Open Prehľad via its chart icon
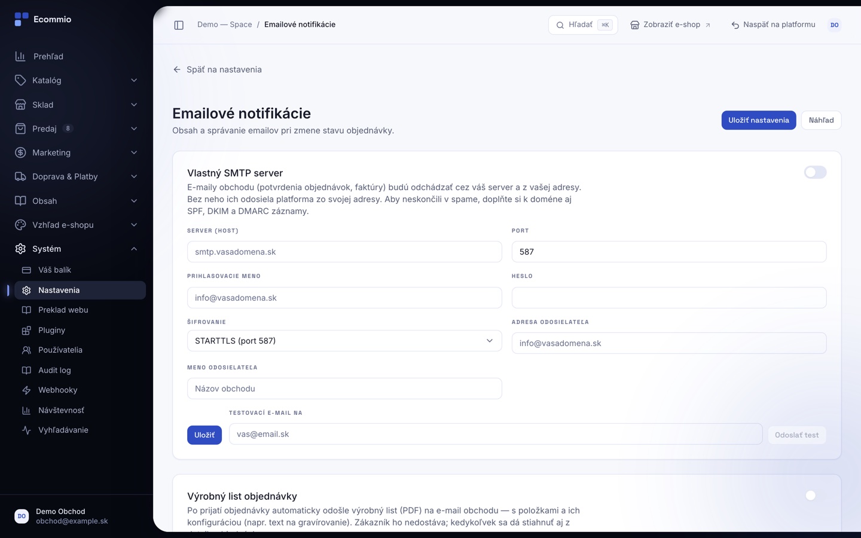The height and width of the screenshot is (538, 861). point(20,56)
